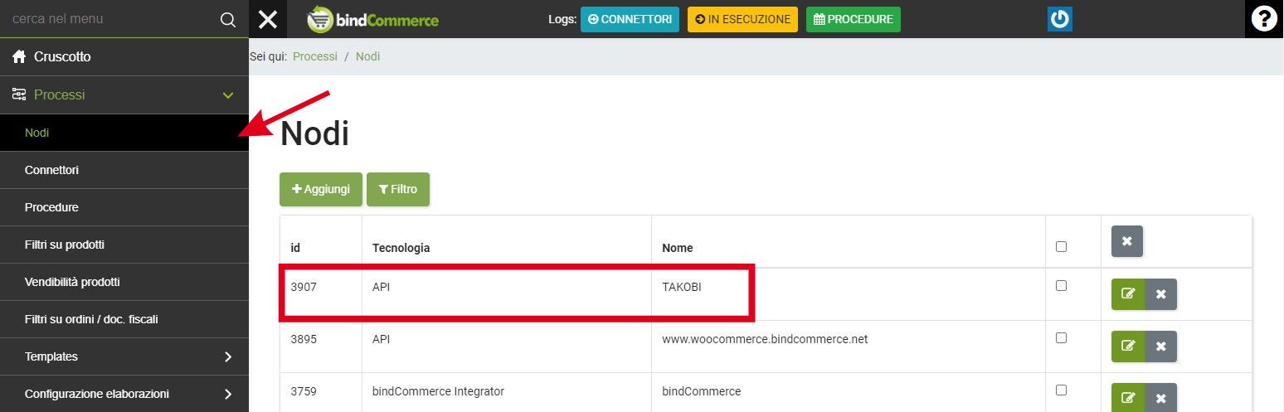Check the bindCommerce Integrator row checkbox
Screen dimensions: 1284x412
pyautogui.click(x=1061, y=390)
